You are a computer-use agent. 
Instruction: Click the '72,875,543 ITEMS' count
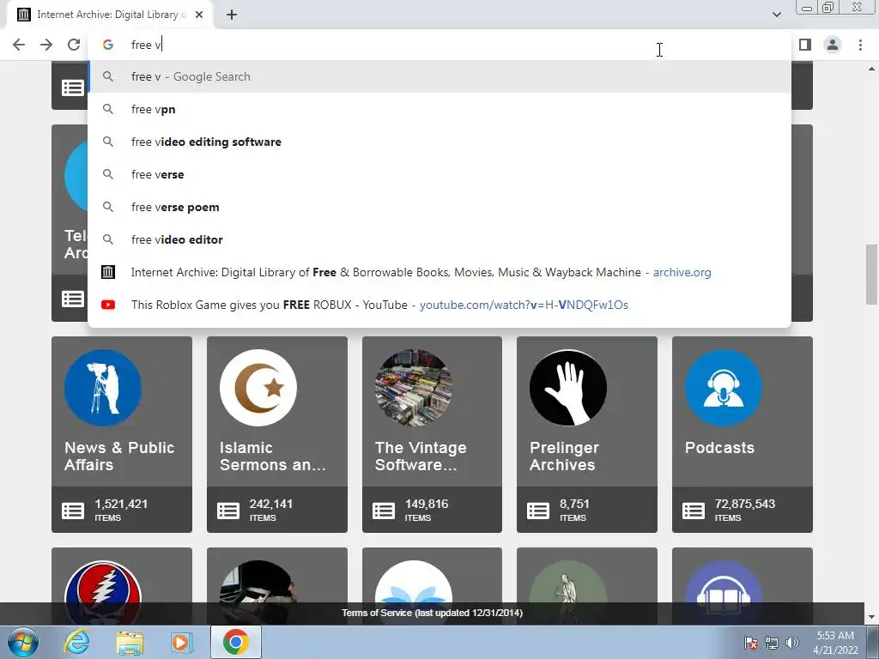[x=745, y=510]
